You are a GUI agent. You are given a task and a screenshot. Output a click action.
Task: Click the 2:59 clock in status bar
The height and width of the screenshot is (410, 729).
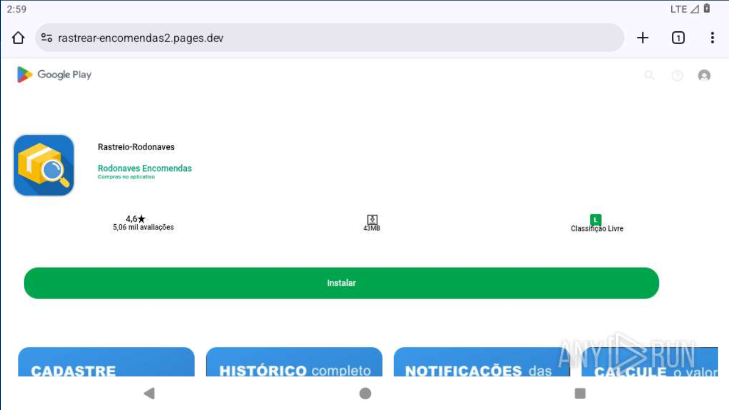[x=16, y=10]
